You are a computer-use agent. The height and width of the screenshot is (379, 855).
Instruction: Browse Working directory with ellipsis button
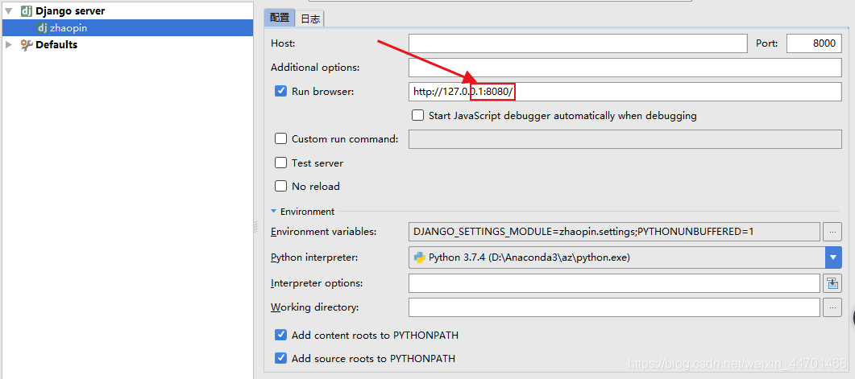(x=832, y=307)
